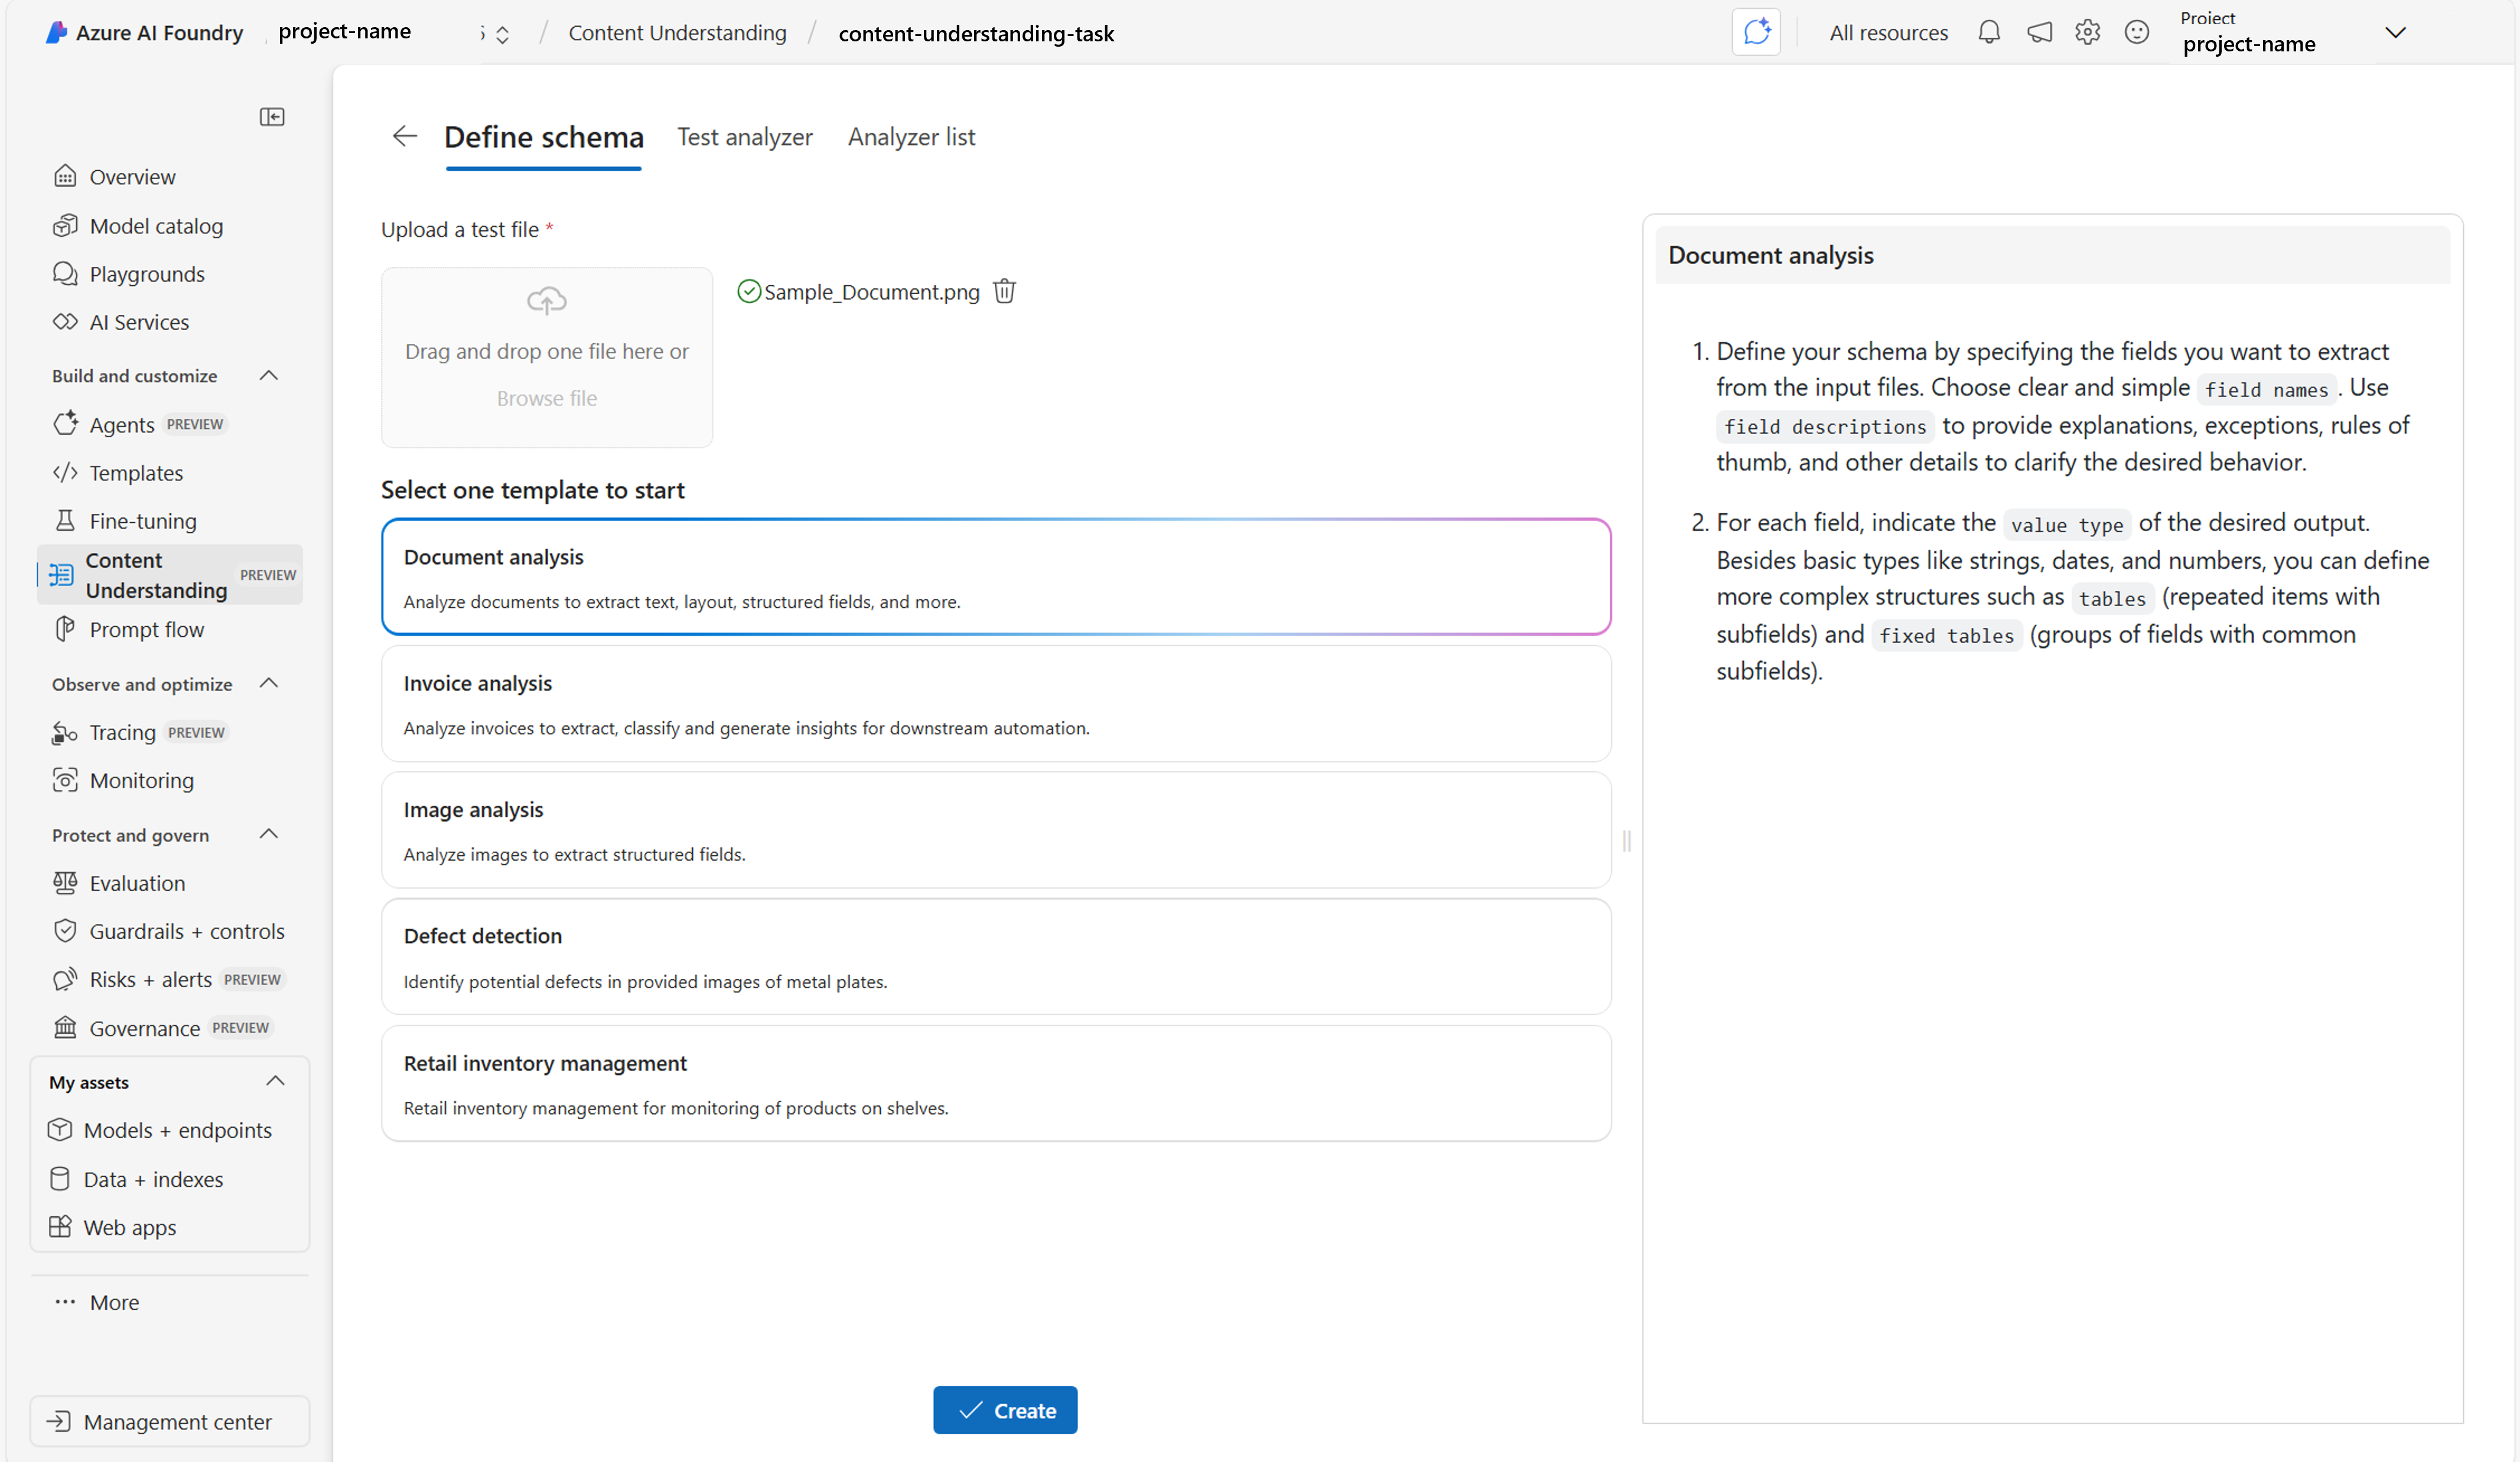Viewport: 2520px width, 1462px height.
Task: Click the Browse file link
Action: (546, 398)
